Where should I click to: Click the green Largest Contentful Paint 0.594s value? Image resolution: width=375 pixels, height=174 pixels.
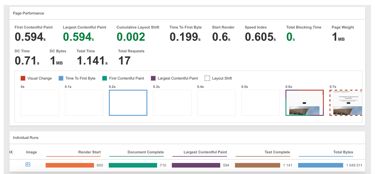(x=78, y=37)
